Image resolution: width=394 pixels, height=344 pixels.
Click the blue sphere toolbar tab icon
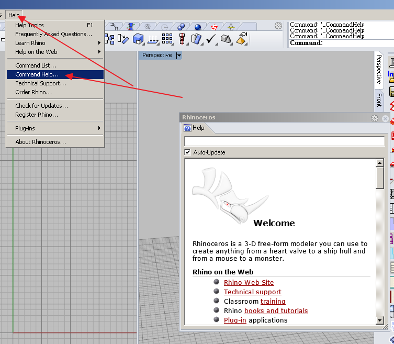click(x=198, y=27)
